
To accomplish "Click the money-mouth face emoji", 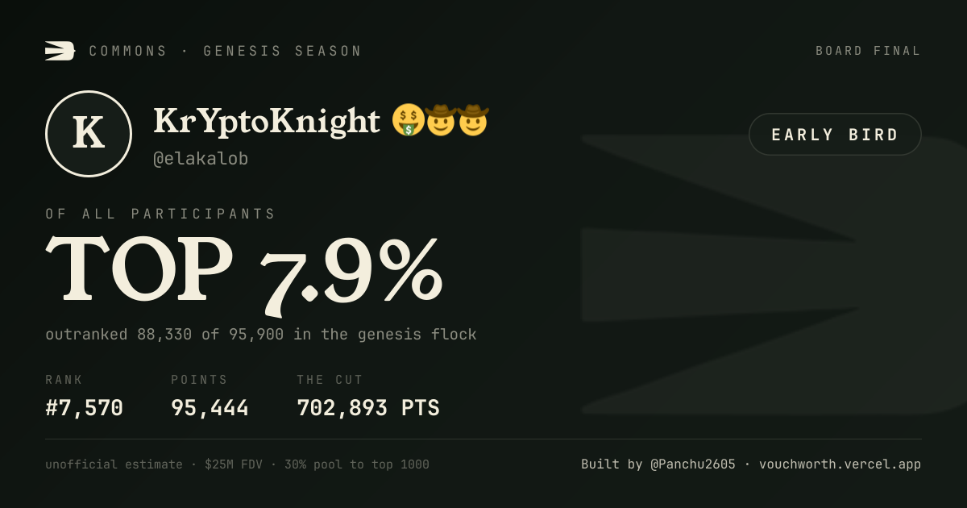I will [x=408, y=120].
